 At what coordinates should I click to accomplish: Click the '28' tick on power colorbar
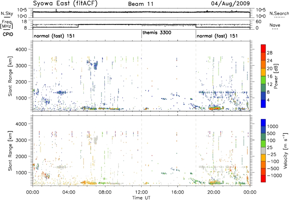(269, 53)
